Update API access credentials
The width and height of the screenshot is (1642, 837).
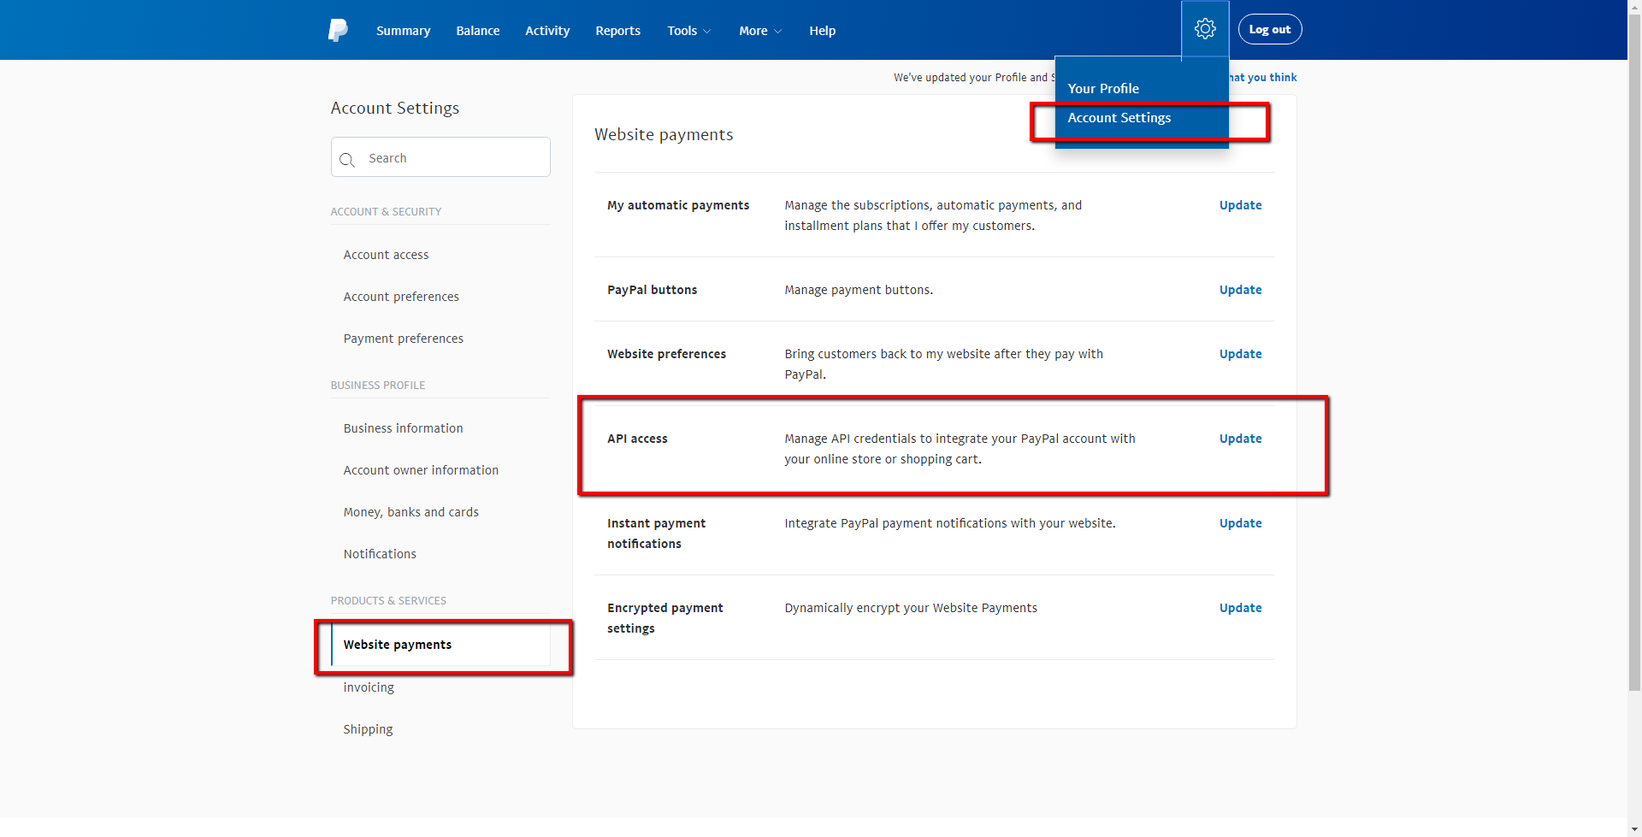(x=1240, y=439)
